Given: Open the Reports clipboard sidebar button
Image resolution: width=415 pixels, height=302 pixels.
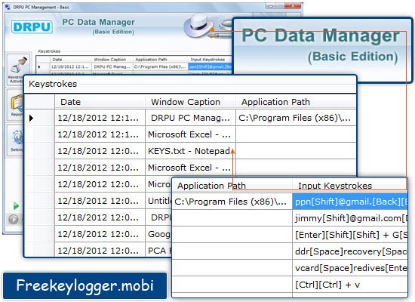Looking at the screenshot, I should tap(16, 105).
